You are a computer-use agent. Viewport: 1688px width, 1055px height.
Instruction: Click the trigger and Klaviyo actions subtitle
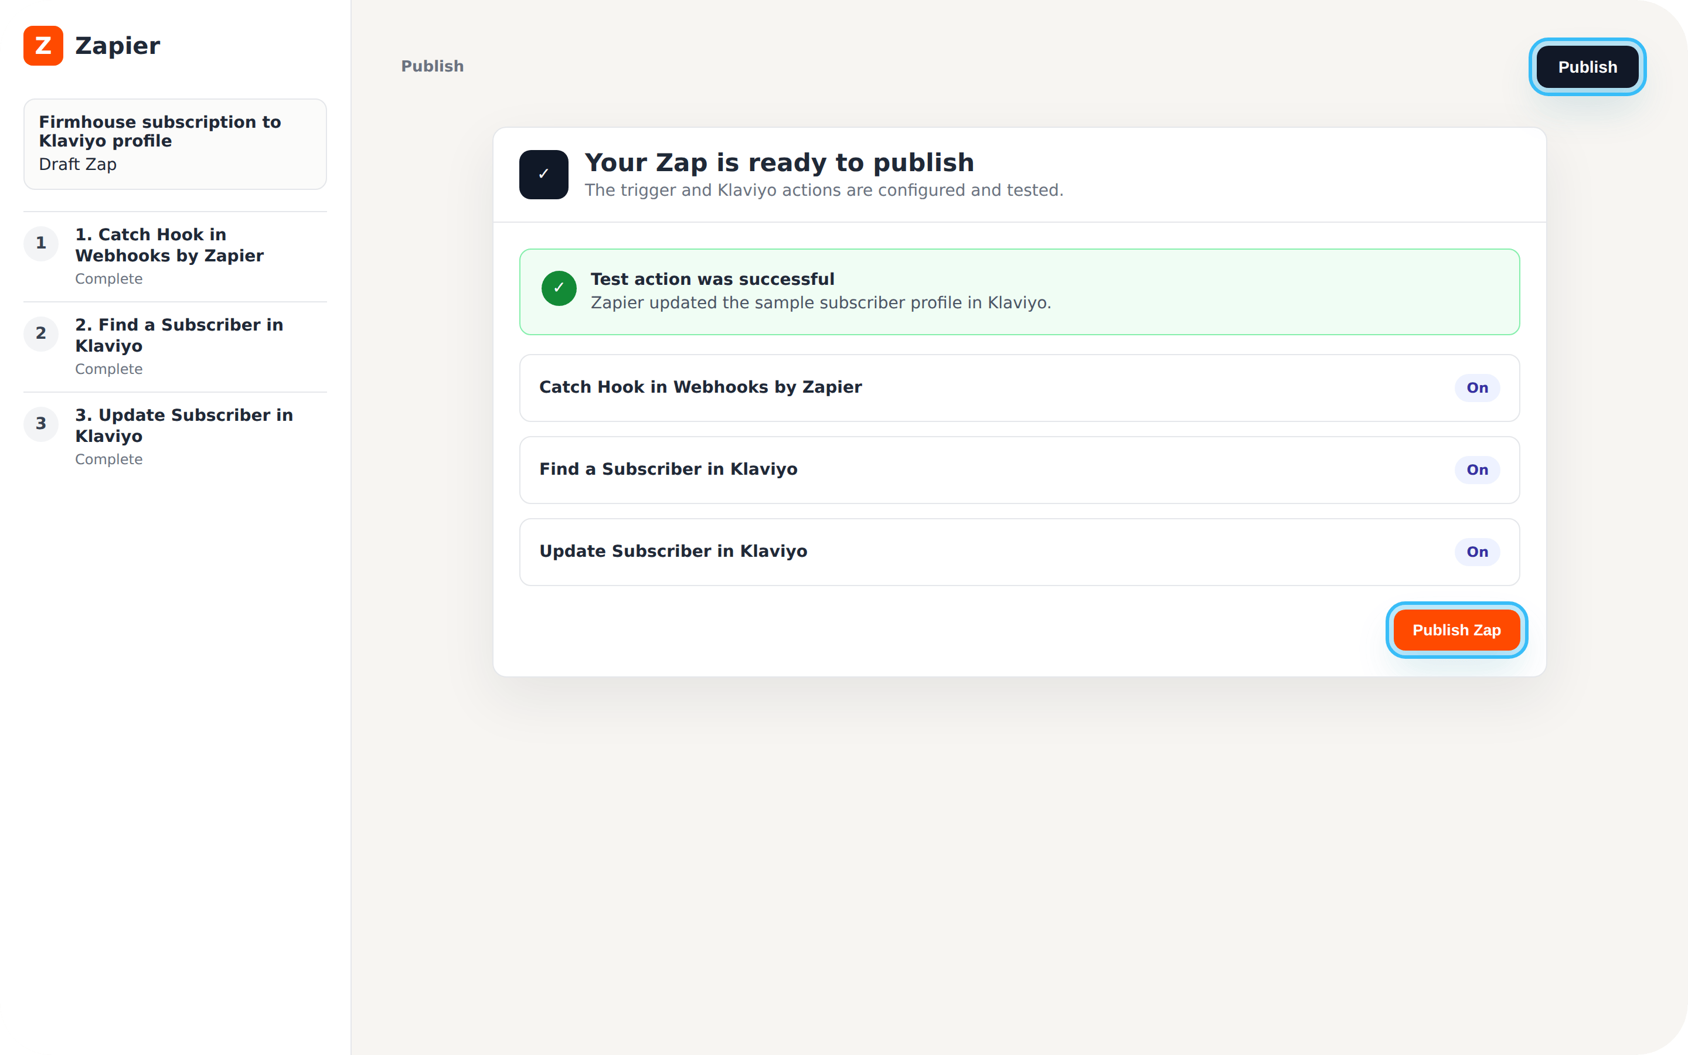[823, 190]
